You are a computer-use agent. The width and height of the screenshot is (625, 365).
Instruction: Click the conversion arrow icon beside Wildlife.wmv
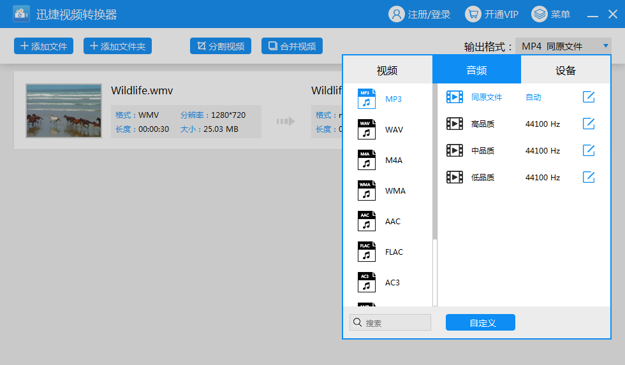(x=286, y=121)
